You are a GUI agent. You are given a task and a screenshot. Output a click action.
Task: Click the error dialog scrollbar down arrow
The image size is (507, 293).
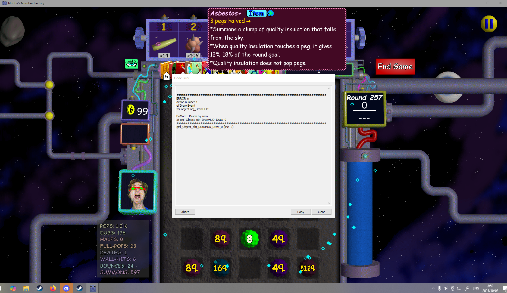tap(329, 203)
